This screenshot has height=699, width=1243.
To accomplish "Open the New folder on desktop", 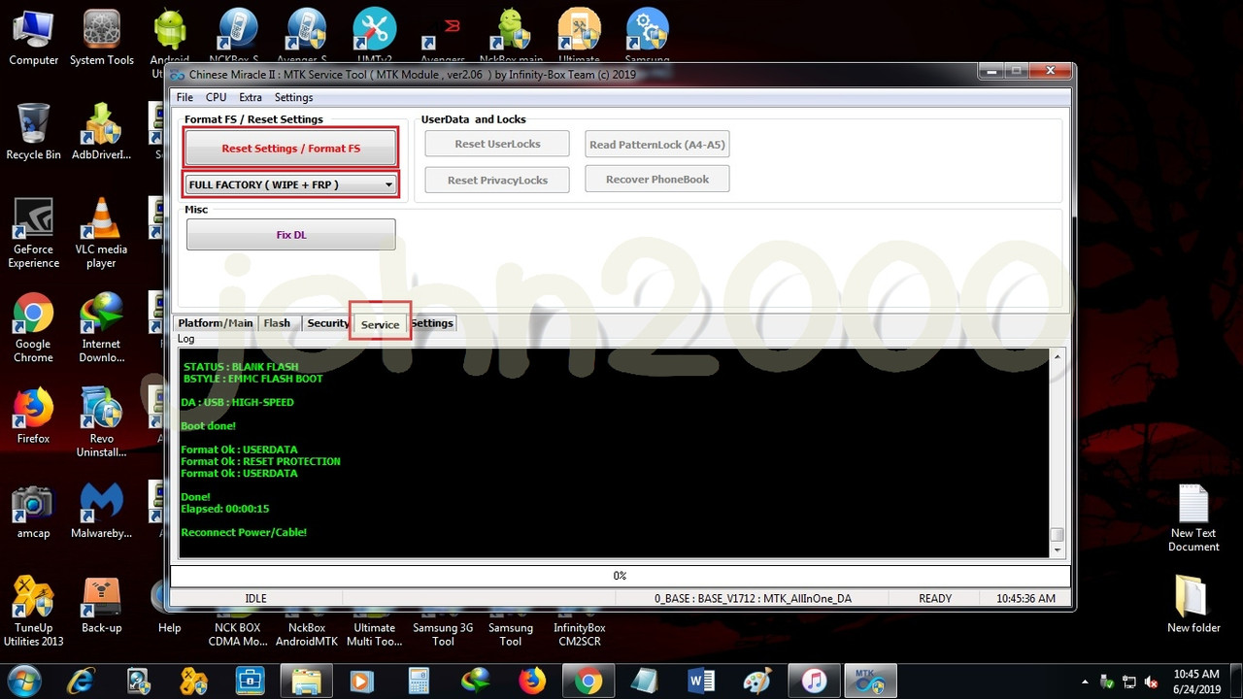I will pyautogui.click(x=1193, y=605).
